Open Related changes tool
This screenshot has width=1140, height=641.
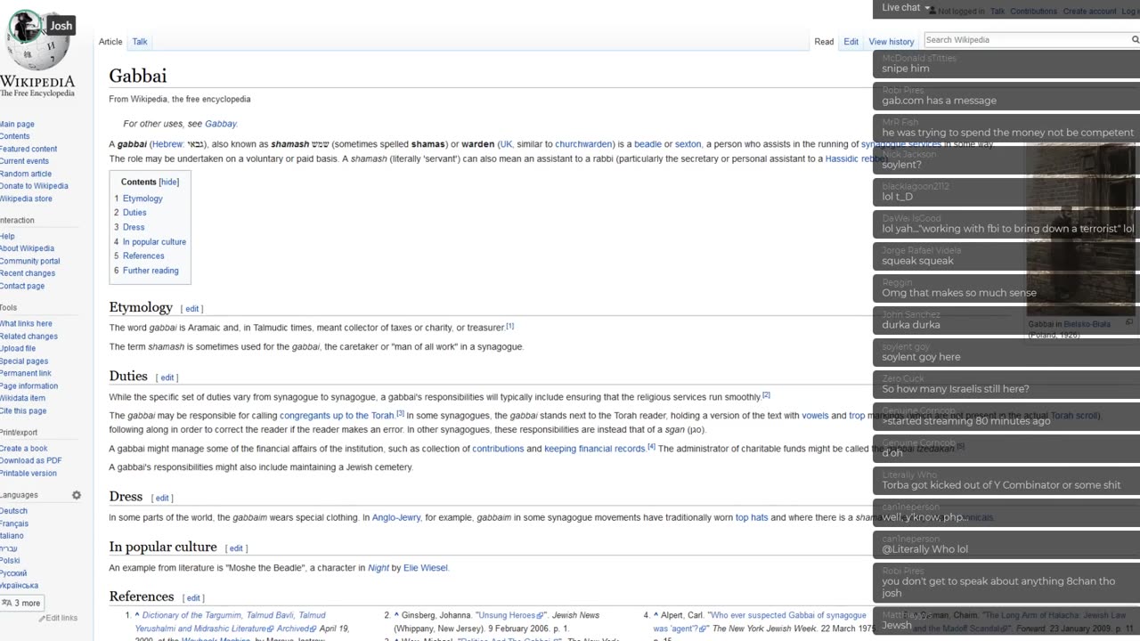click(28, 337)
